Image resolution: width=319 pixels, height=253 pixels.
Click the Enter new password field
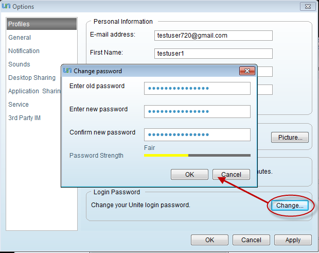[197, 111]
